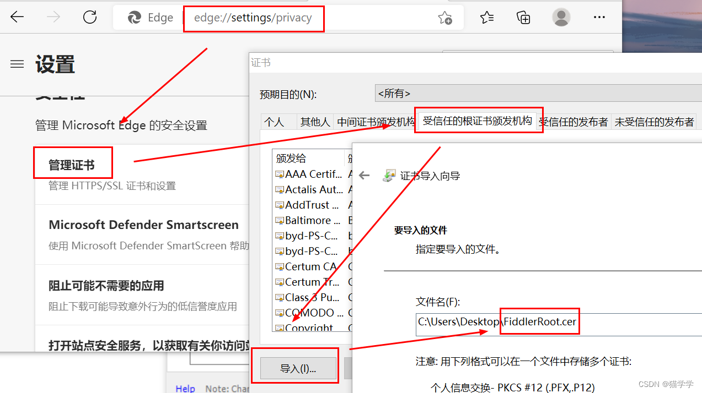
Task: Reload the Edge page
Action: pyautogui.click(x=90, y=17)
